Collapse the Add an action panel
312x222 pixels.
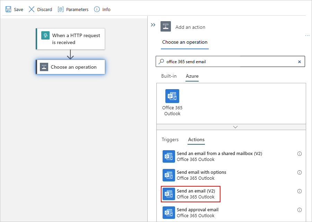pyautogui.click(x=153, y=25)
